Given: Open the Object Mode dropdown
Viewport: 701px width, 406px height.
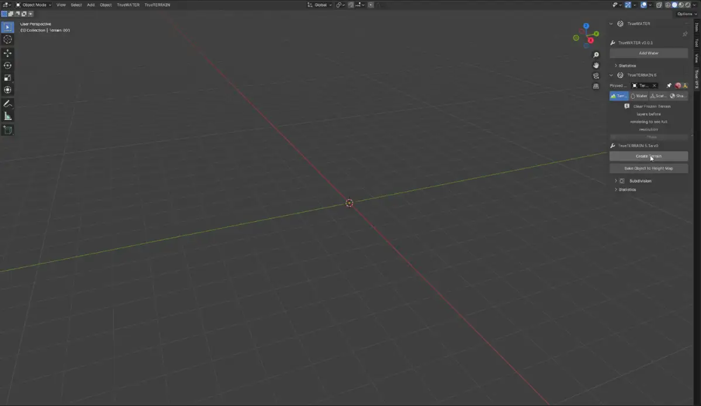Looking at the screenshot, I should 34,5.
